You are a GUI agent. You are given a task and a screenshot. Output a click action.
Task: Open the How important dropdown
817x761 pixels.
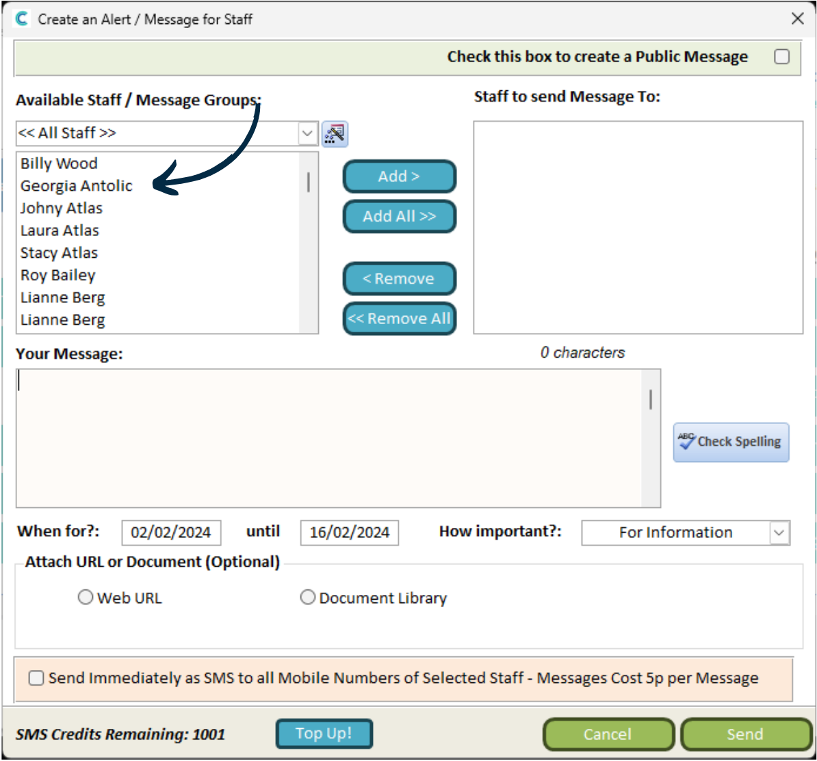[x=779, y=533]
